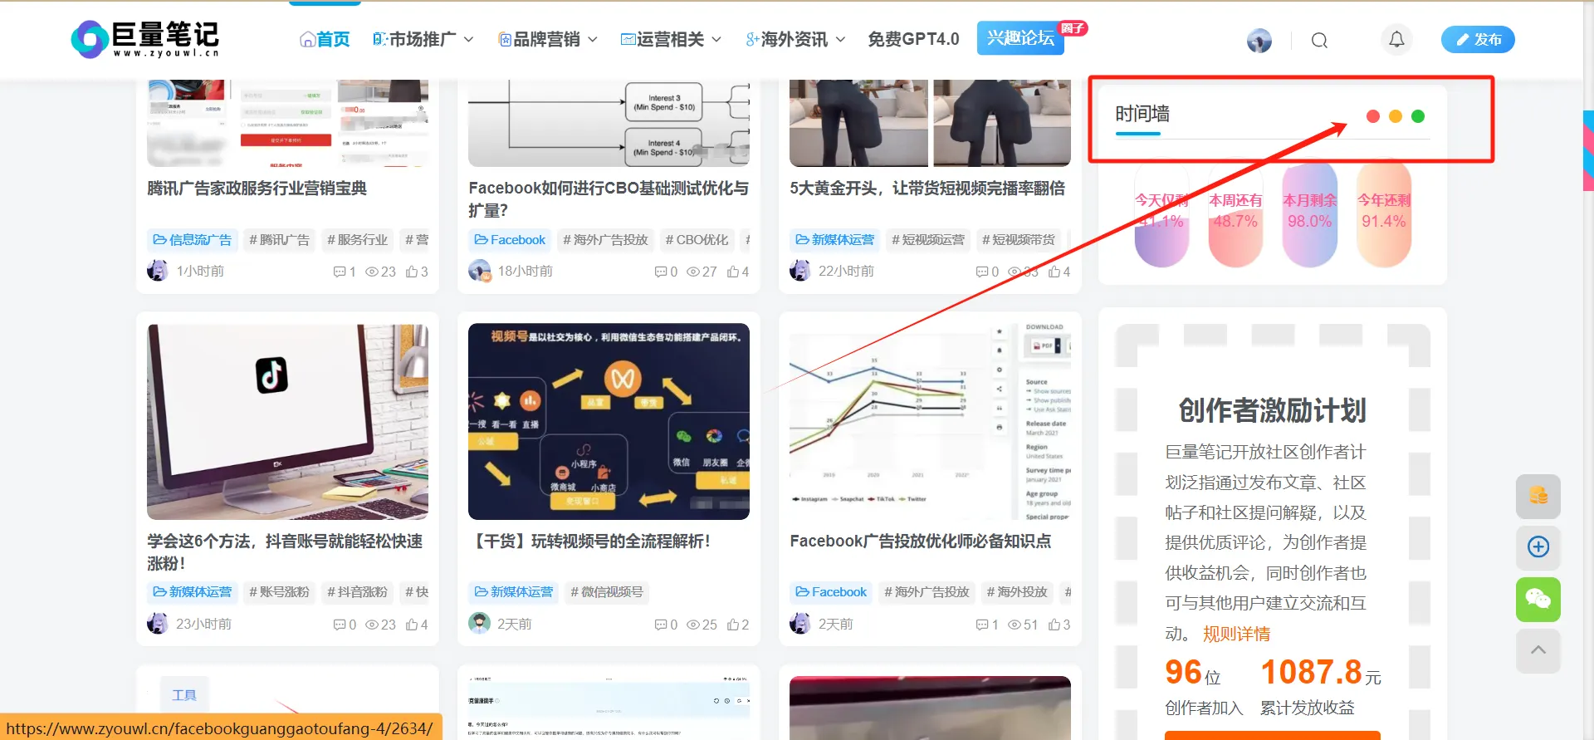Screen dimensions: 1594x740
Task: Click the #抖音涨粉 tag
Action: point(357,592)
